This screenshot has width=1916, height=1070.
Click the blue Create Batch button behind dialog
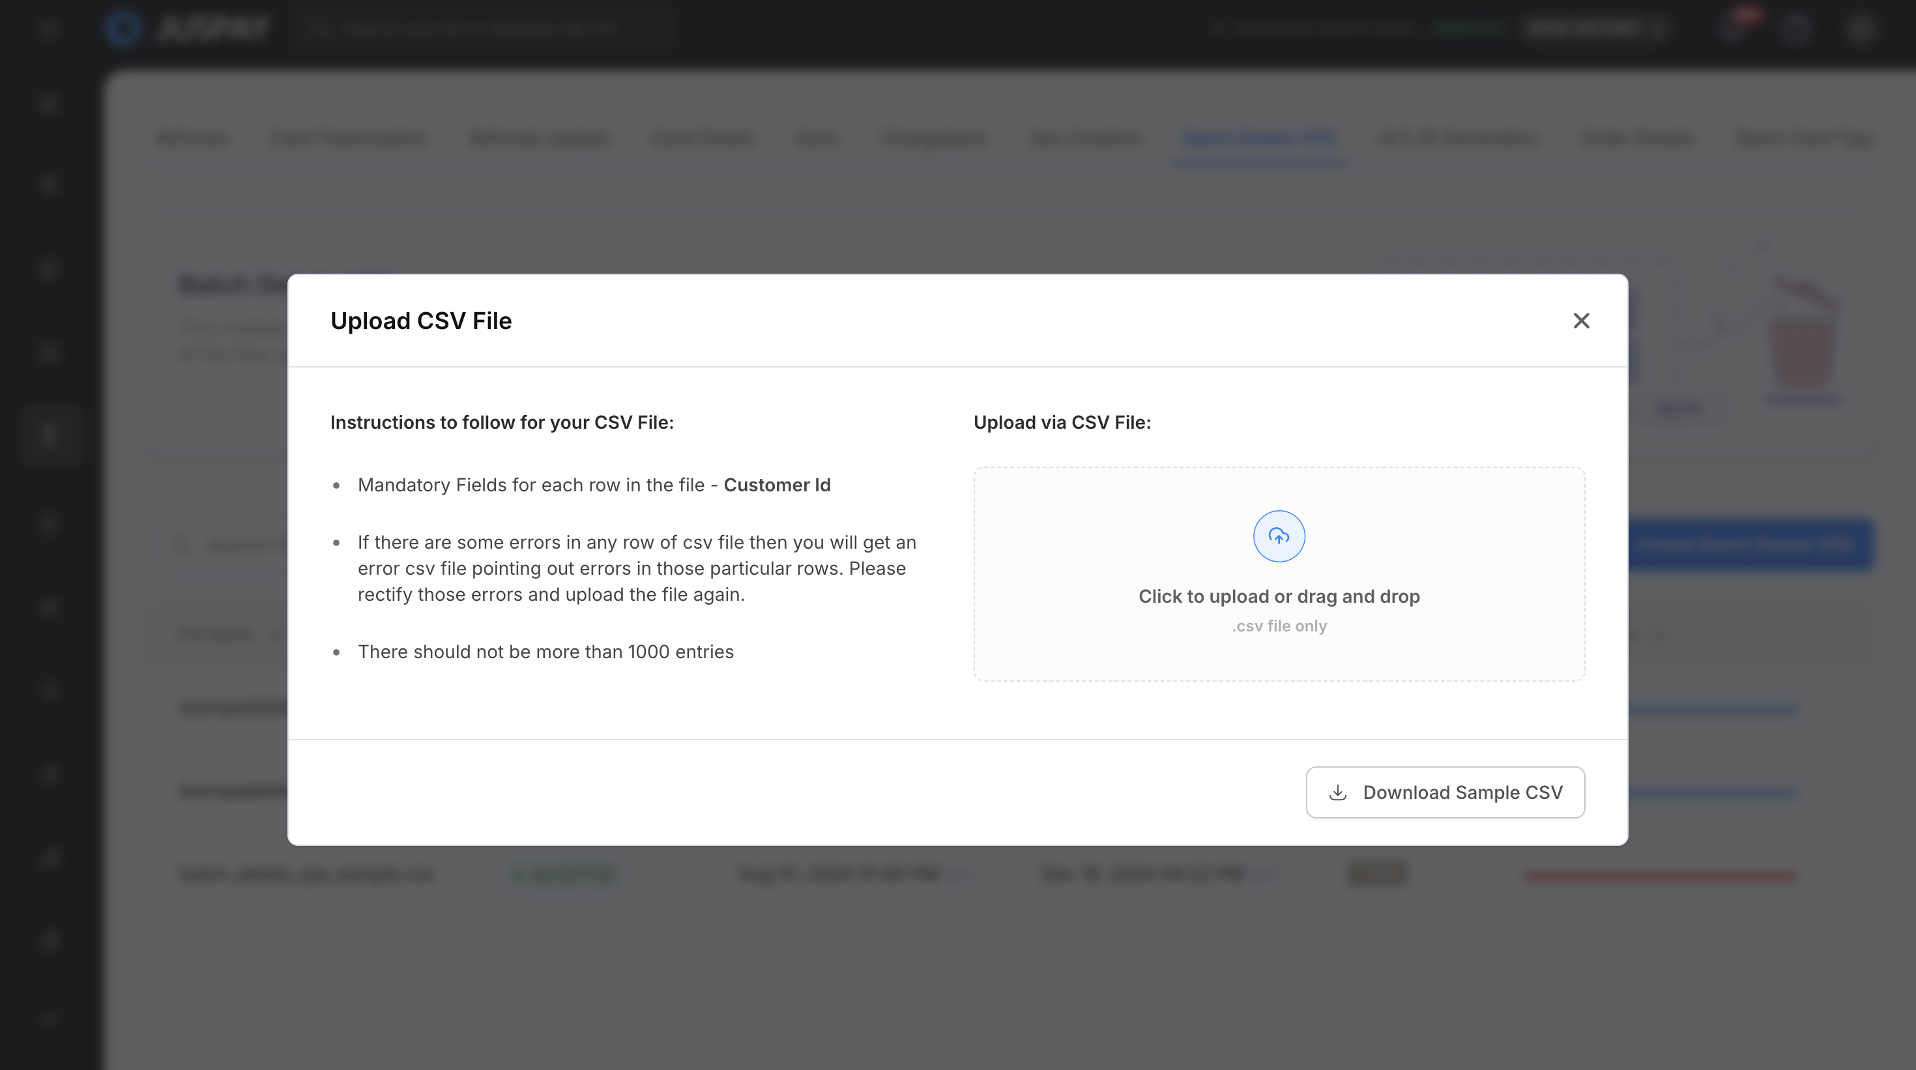click(1748, 544)
